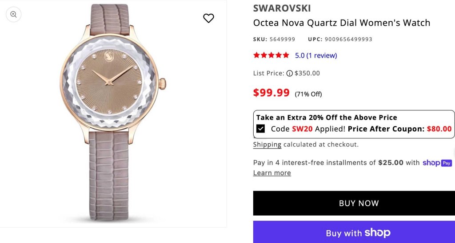
Task: Click the $350.00 list price value
Action: click(x=307, y=73)
